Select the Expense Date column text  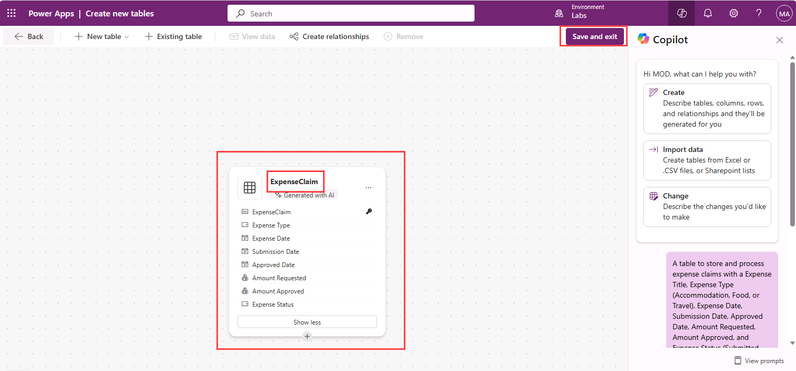271,238
